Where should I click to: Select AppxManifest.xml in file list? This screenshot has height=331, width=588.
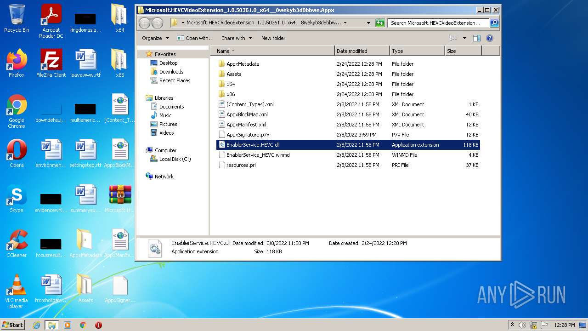pos(348,125)
